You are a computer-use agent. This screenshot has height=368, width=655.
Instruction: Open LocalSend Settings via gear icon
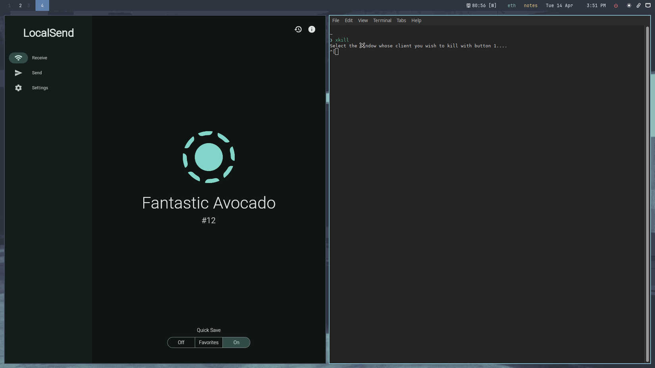(x=18, y=88)
